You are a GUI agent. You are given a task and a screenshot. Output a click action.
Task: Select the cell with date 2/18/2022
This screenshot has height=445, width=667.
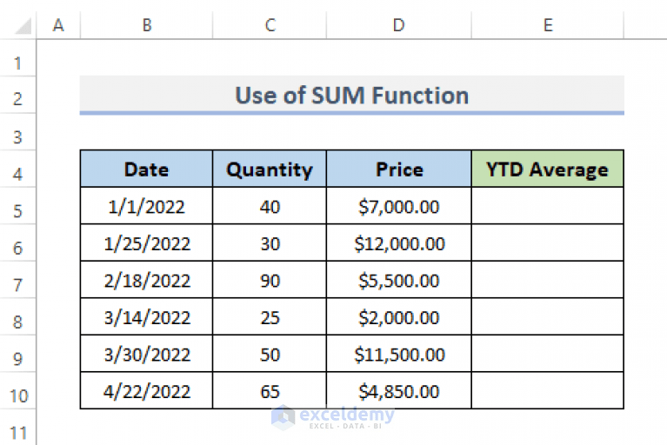[x=146, y=280]
